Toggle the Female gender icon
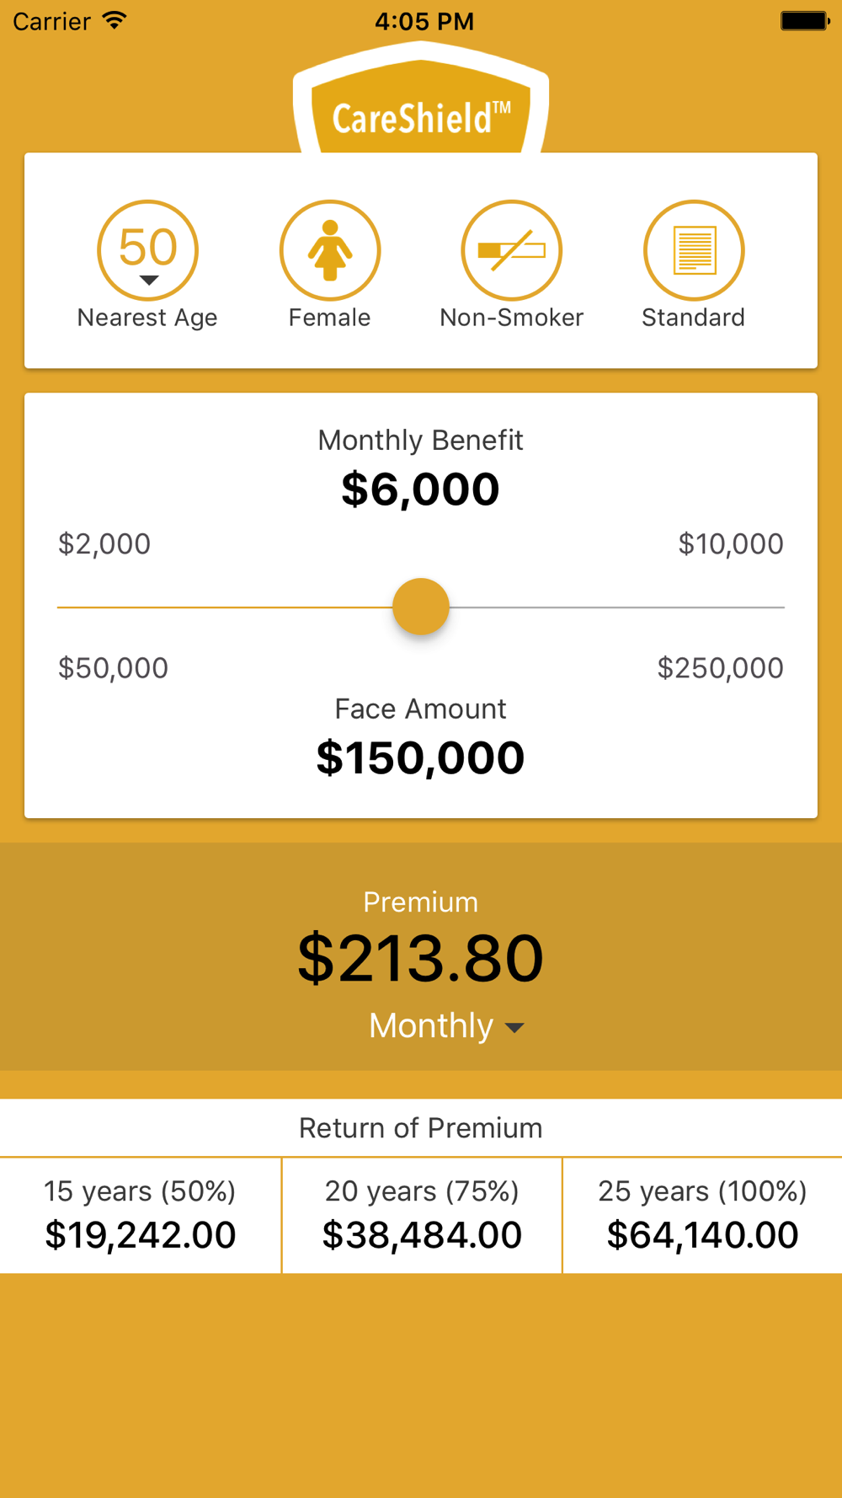Viewport: 842px width, 1498px height. (x=330, y=250)
